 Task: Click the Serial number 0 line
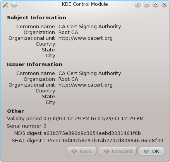point(27,126)
